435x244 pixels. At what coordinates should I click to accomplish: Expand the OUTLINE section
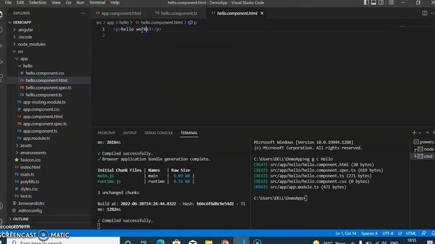pyautogui.click(x=20, y=219)
